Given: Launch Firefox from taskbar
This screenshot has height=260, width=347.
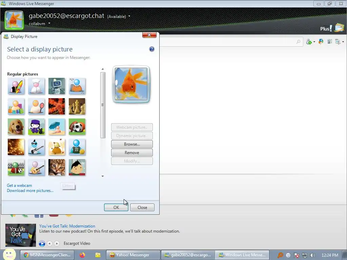Looking at the screenshot, I should point(82,255).
